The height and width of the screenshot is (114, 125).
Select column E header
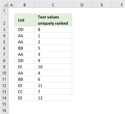tap(102, 5)
